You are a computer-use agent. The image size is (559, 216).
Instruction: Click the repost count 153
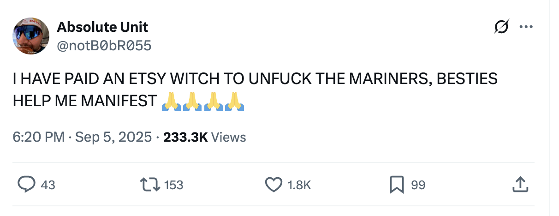coord(174,185)
